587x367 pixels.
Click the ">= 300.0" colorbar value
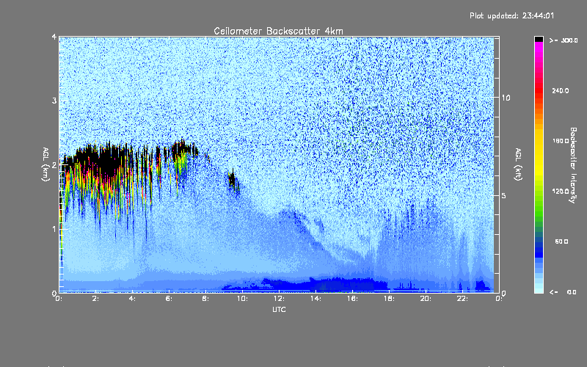click(564, 40)
